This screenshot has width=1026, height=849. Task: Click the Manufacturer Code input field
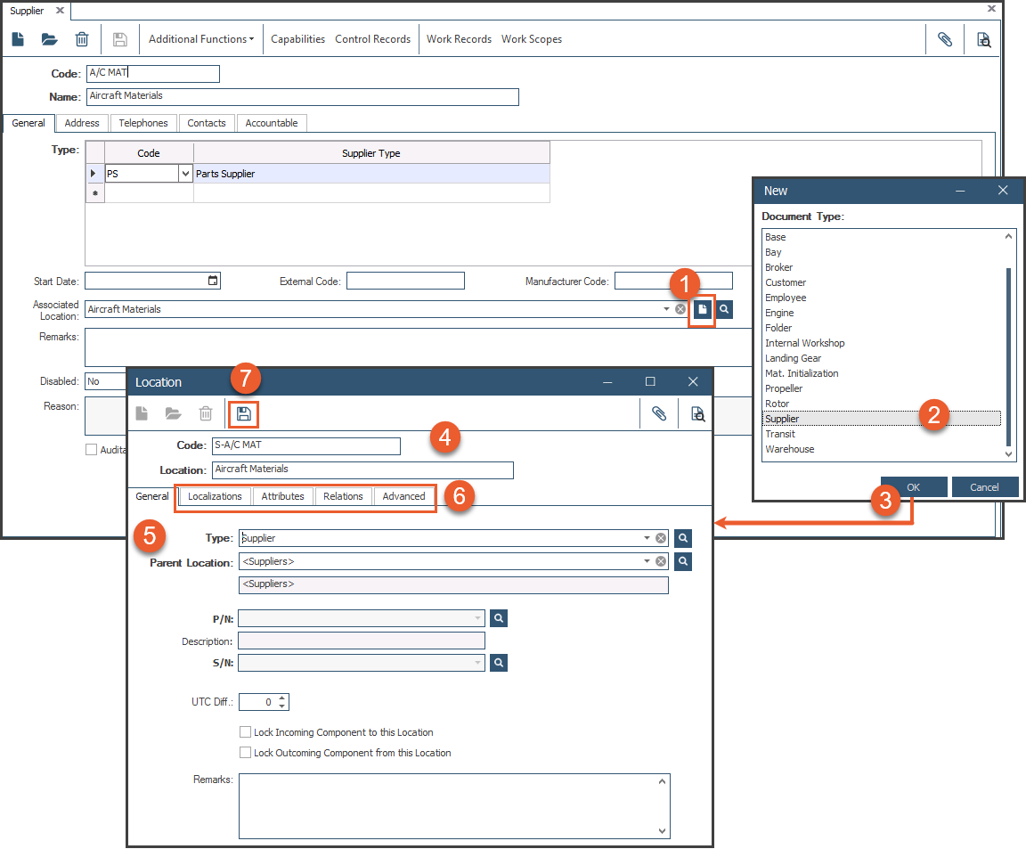pyautogui.click(x=673, y=281)
